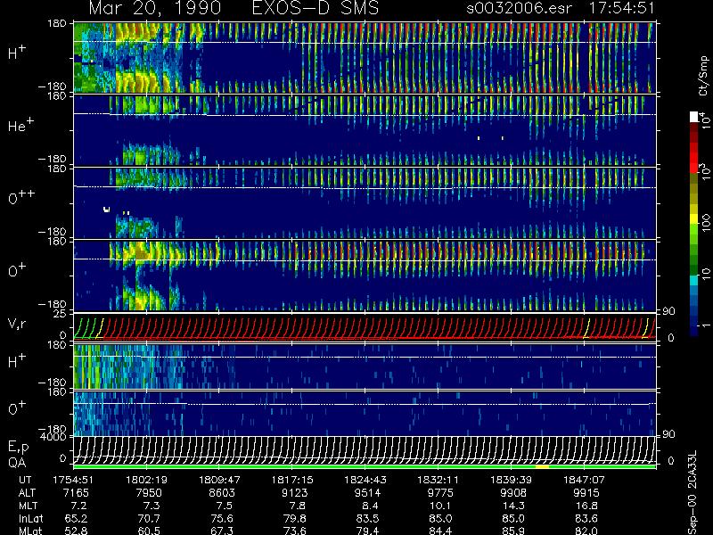Click the 'ALT' row header
This screenshot has height=535, width=713.
tap(27, 493)
